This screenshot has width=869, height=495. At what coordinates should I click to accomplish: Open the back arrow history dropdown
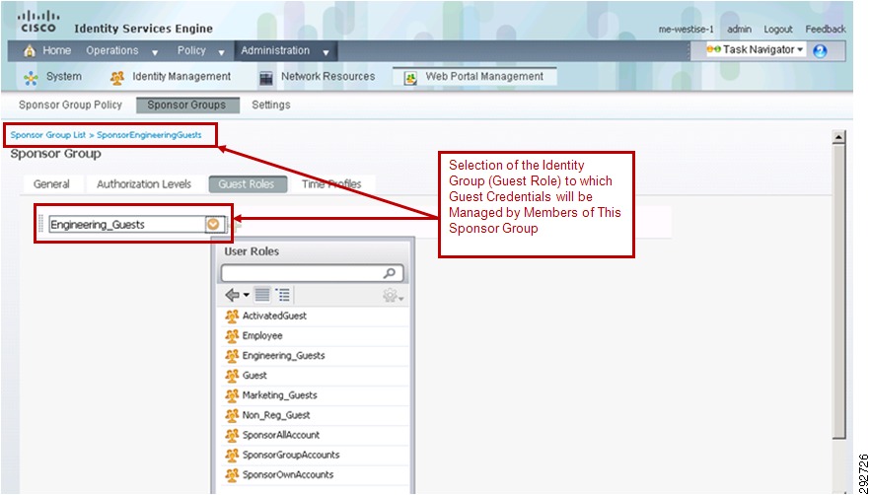[246, 297]
